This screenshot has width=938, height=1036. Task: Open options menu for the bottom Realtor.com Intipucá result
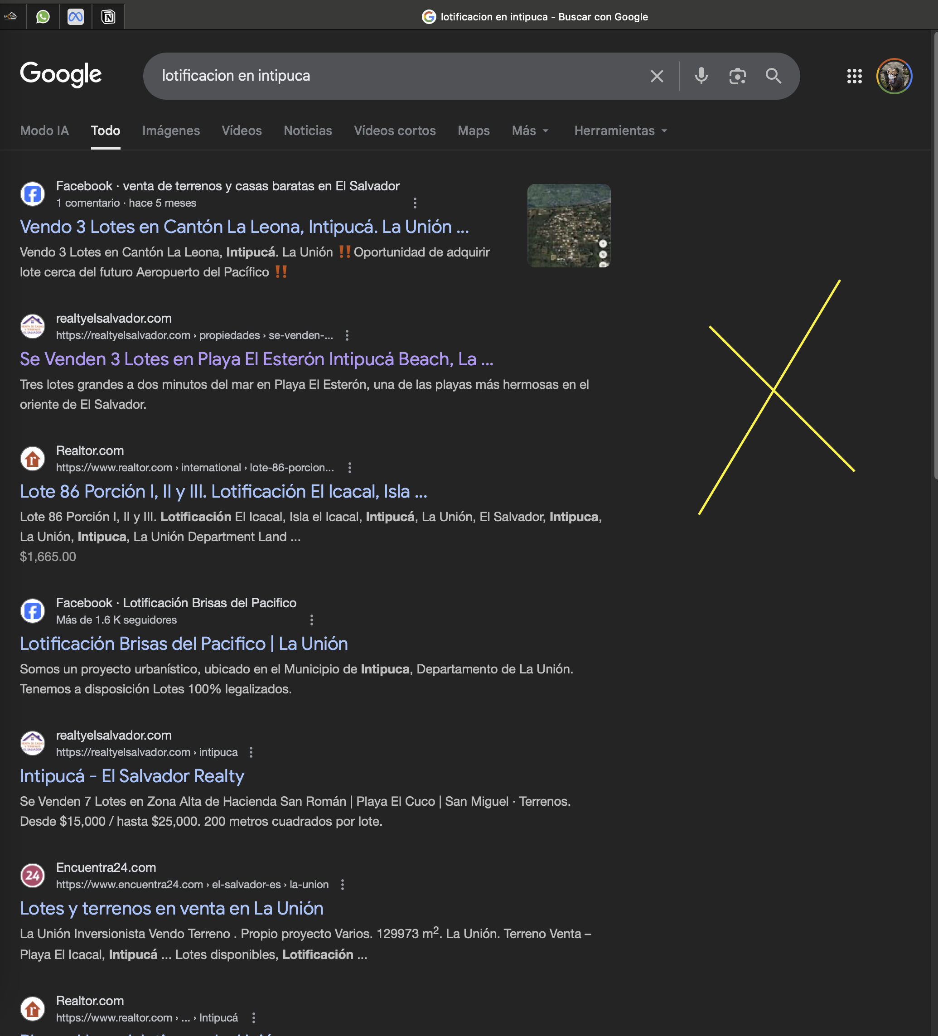[254, 1017]
